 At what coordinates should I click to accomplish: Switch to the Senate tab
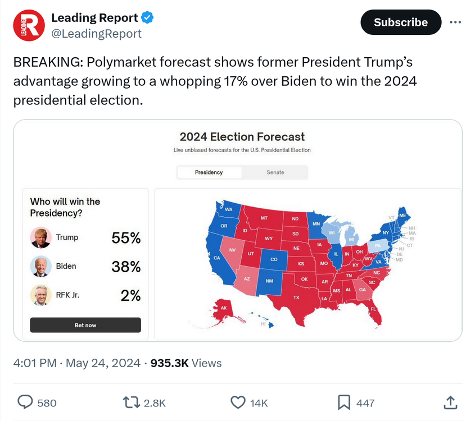(275, 172)
